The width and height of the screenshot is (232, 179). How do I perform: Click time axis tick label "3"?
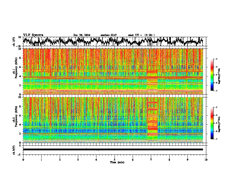78,160
